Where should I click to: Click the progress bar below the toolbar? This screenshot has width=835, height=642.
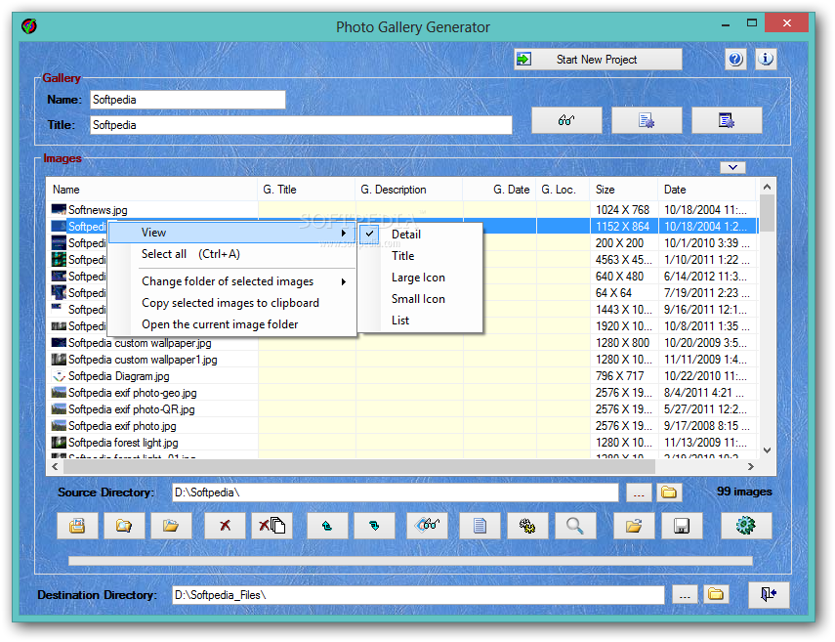coord(410,561)
